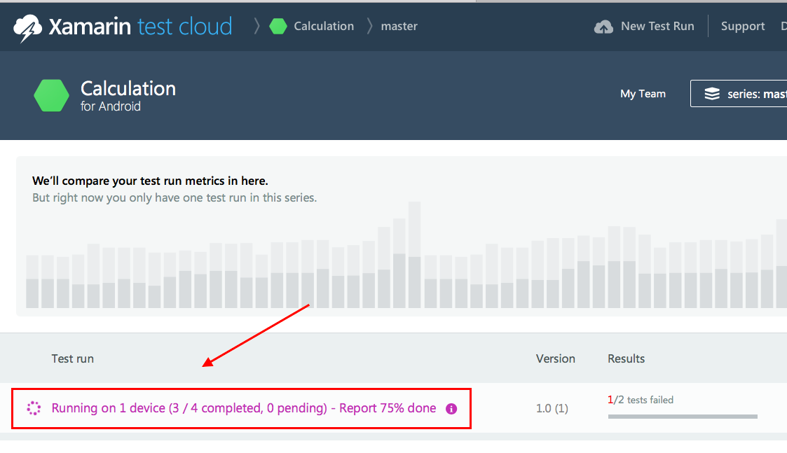
Task: Click the 'for Android' platform label
Action: click(111, 106)
